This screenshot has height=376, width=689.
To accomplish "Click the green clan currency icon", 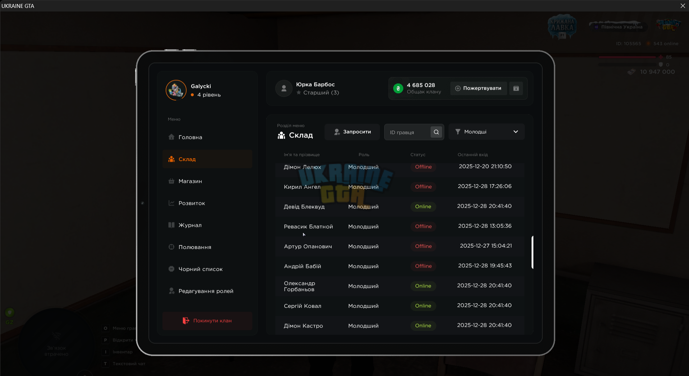I will coord(398,88).
